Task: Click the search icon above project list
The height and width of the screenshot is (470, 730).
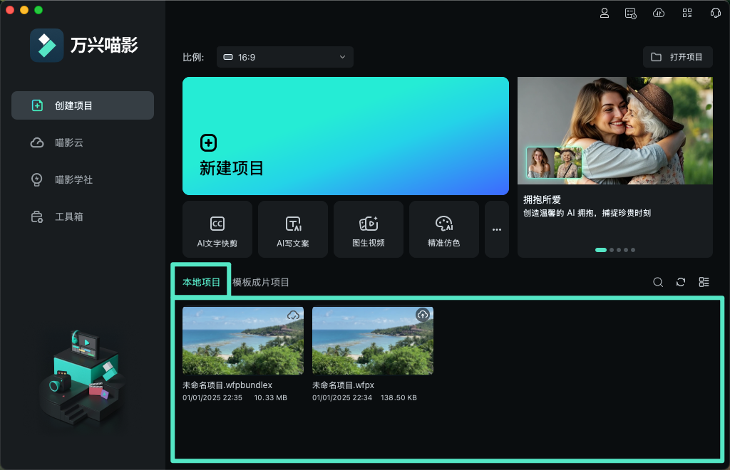Action: [x=658, y=282]
